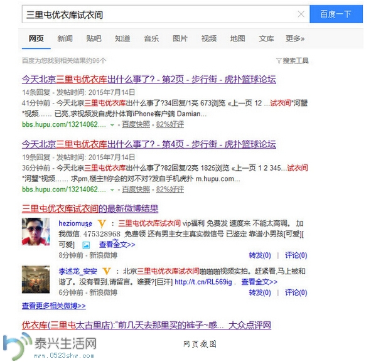Click the V verified badge next to 李述龙_安安
The image size is (371, 364).
107,271
